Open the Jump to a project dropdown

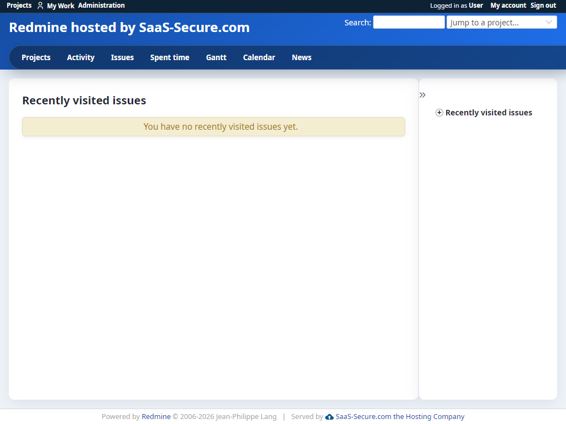(502, 22)
